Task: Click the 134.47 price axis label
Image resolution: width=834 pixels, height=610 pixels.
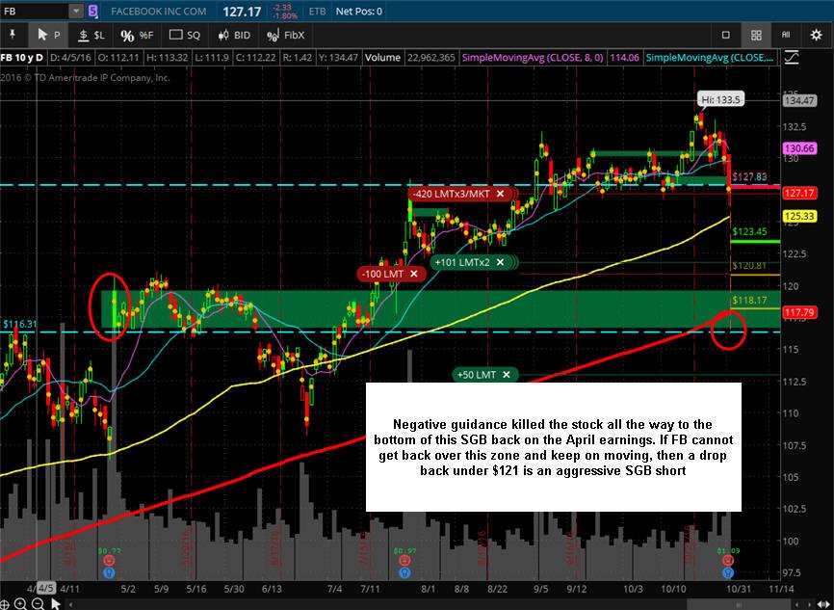Action: (799, 100)
